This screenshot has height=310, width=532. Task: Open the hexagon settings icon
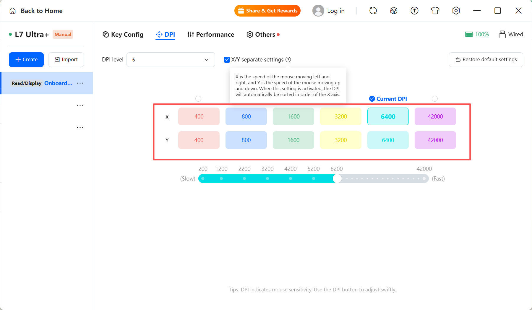456,11
